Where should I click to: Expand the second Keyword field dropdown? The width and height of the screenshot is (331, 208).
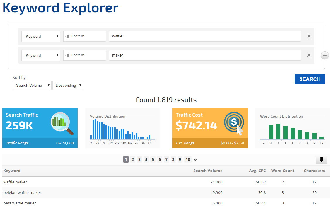41,55
